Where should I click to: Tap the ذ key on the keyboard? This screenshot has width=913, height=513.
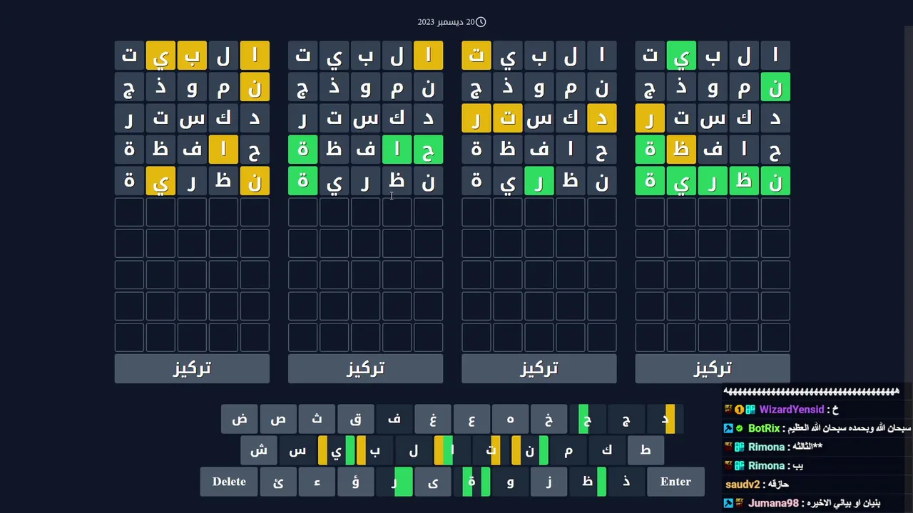click(626, 482)
